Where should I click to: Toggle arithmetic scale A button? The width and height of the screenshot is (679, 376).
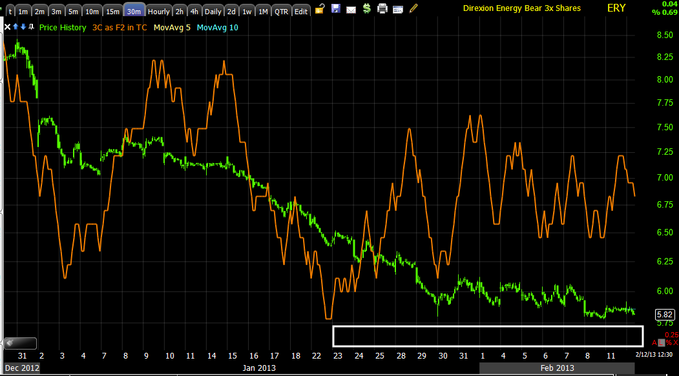pyautogui.click(x=654, y=342)
